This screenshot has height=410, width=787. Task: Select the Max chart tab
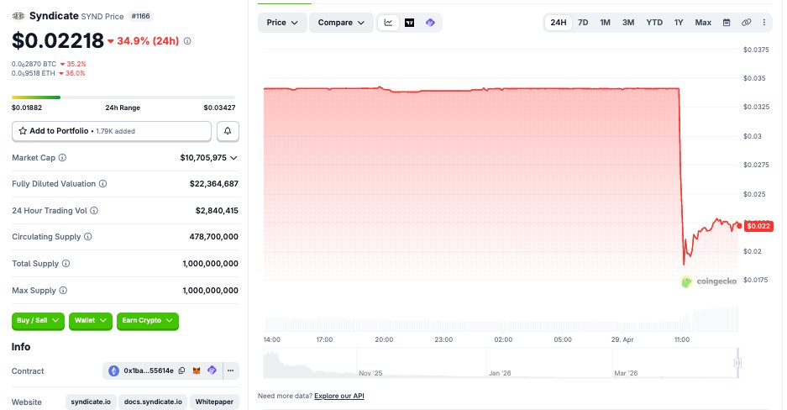click(703, 23)
